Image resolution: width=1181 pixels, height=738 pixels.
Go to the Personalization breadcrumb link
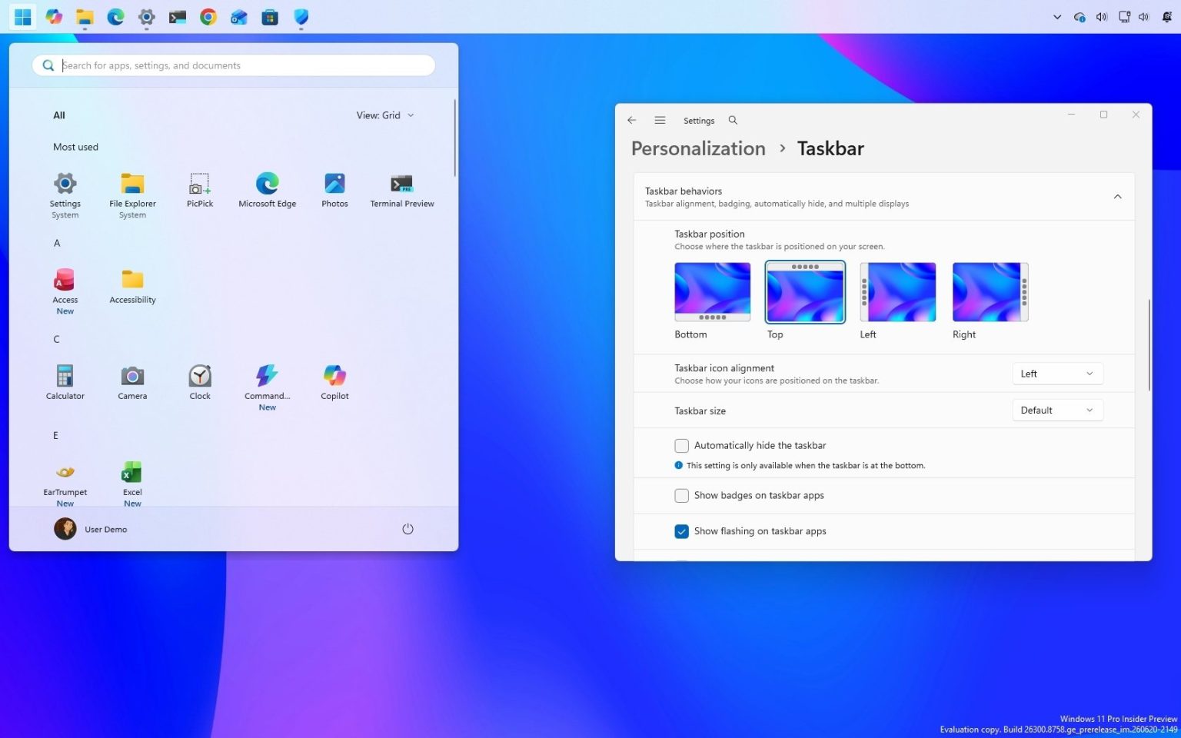pos(698,148)
